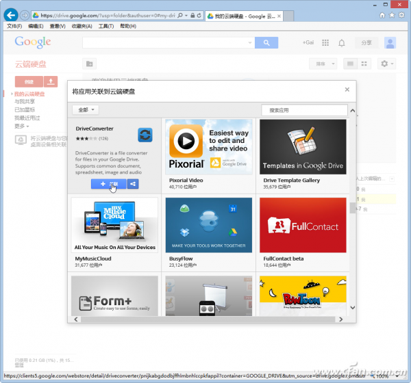Click the dialog vertical scrollbar thumb

tap(353, 208)
